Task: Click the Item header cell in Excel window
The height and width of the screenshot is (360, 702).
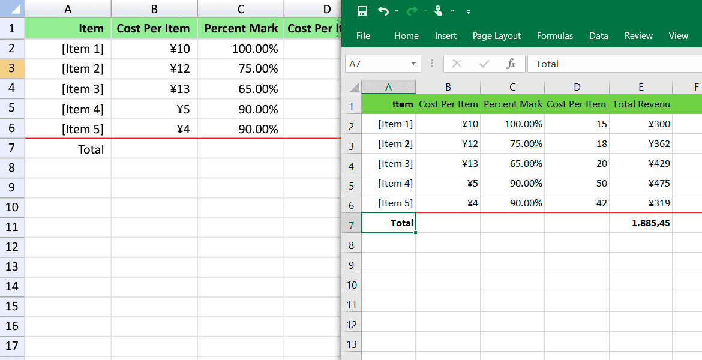Action: click(388, 104)
